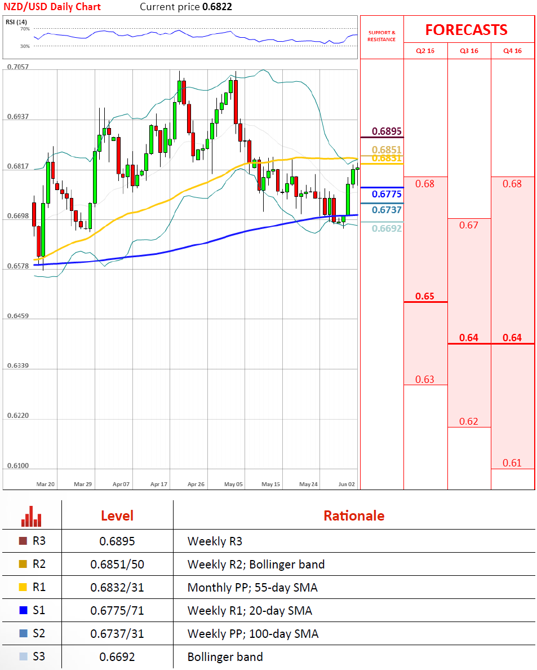Select the Rationale column header
The width and height of the screenshot is (537, 670).
point(354,515)
